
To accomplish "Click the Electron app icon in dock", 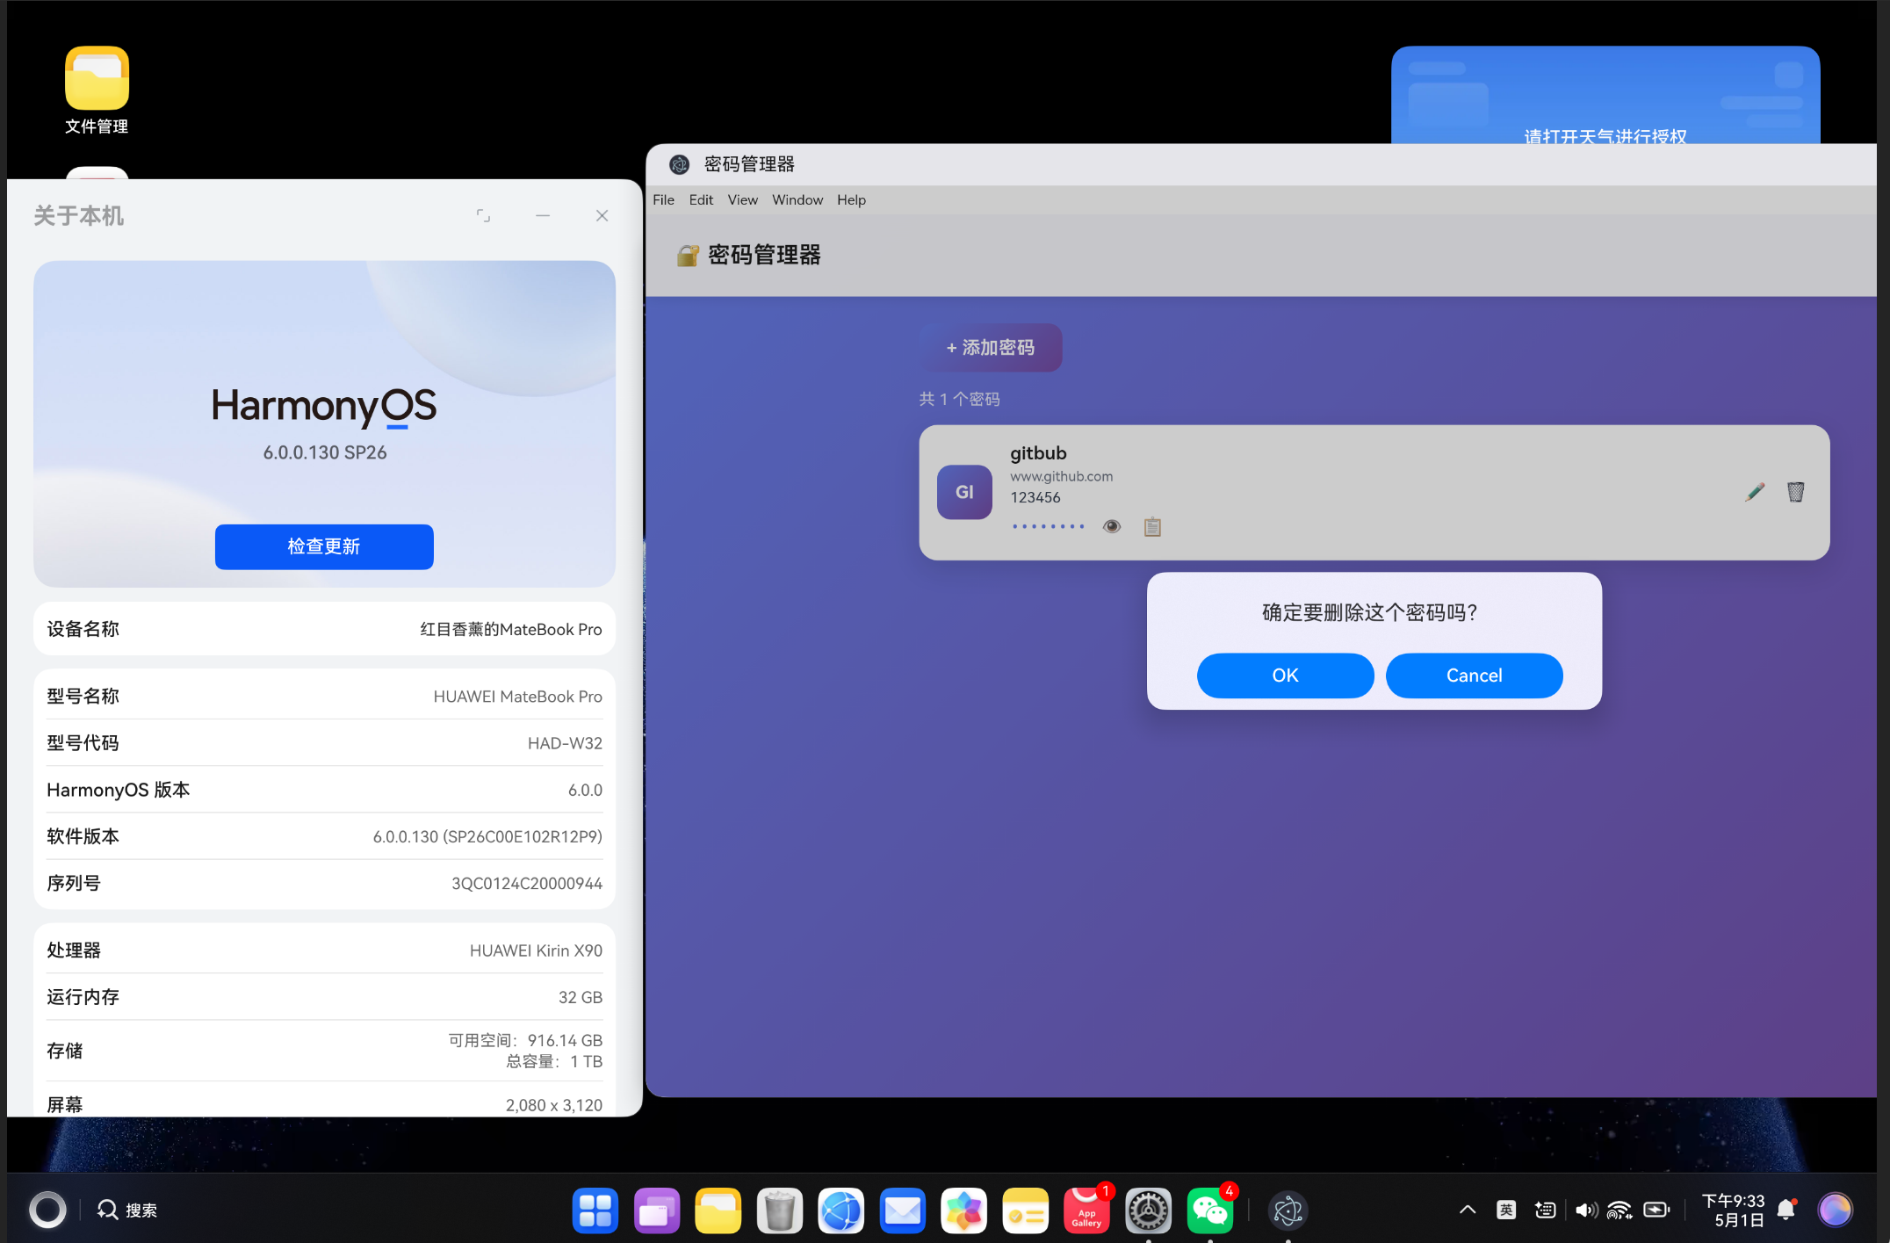I will point(1288,1211).
